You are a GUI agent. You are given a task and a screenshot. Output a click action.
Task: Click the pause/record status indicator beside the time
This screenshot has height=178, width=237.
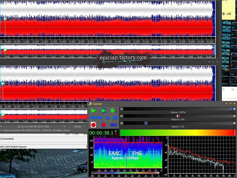[116, 133]
